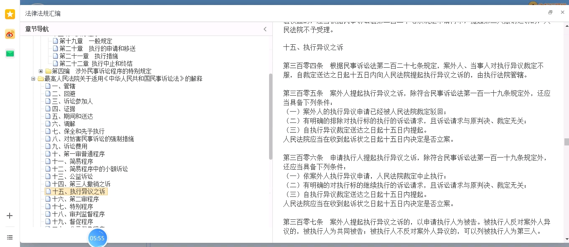Click the plus icon in the left sidebar
Screen dimensions: 569x247
point(10,216)
